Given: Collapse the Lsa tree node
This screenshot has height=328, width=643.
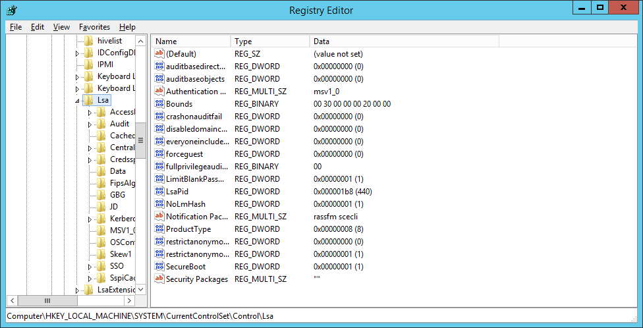Looking at the screenshot, I should point(77,101).
